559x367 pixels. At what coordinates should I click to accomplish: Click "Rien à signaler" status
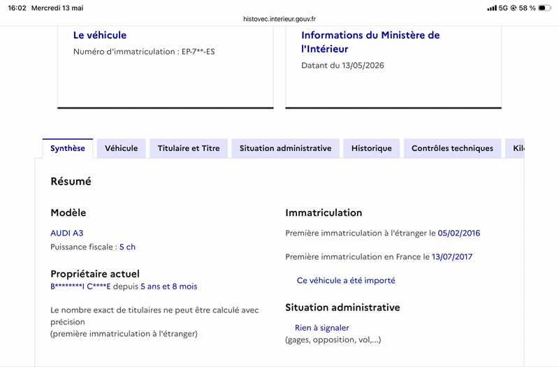coord(322,328)
